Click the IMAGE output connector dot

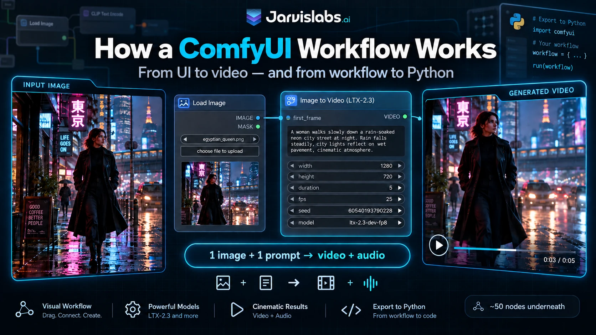coord(258,118)
